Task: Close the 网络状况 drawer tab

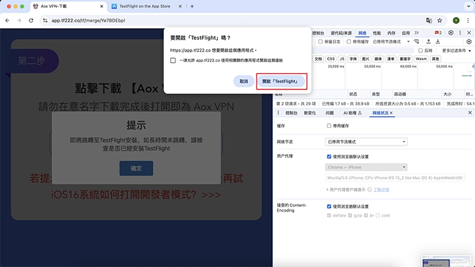Action: (x=391, y=113)
